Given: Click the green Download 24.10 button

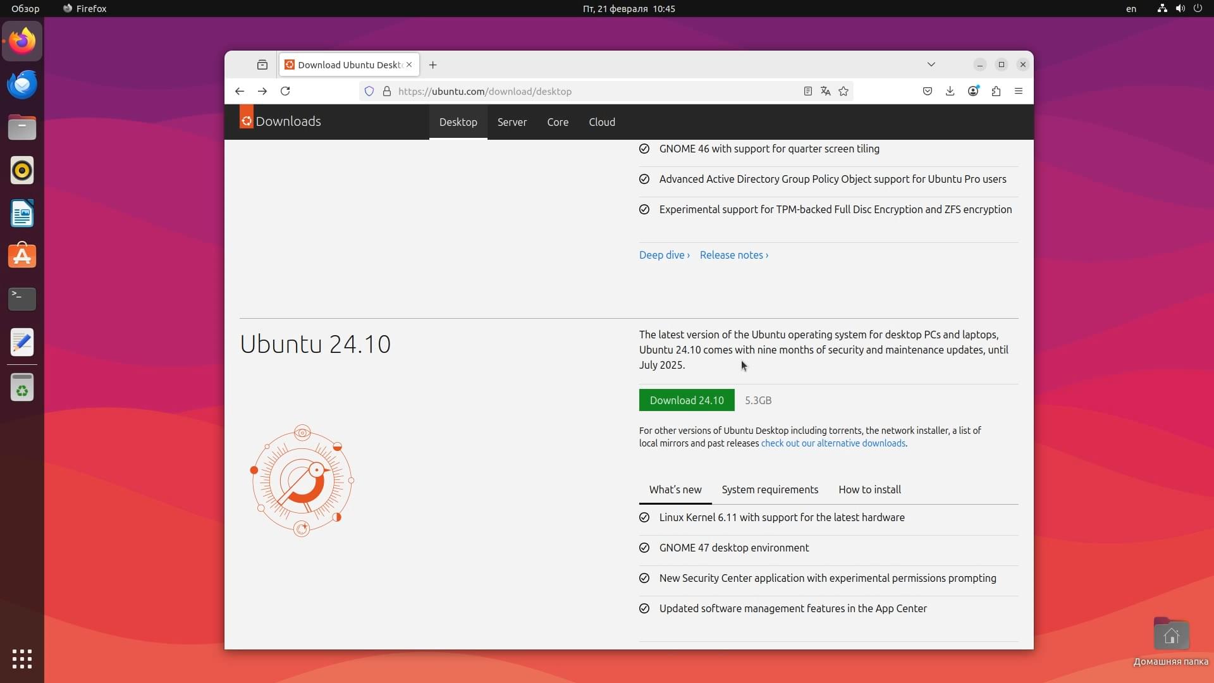Looking at the screenshot, I should tap(687, 400).
